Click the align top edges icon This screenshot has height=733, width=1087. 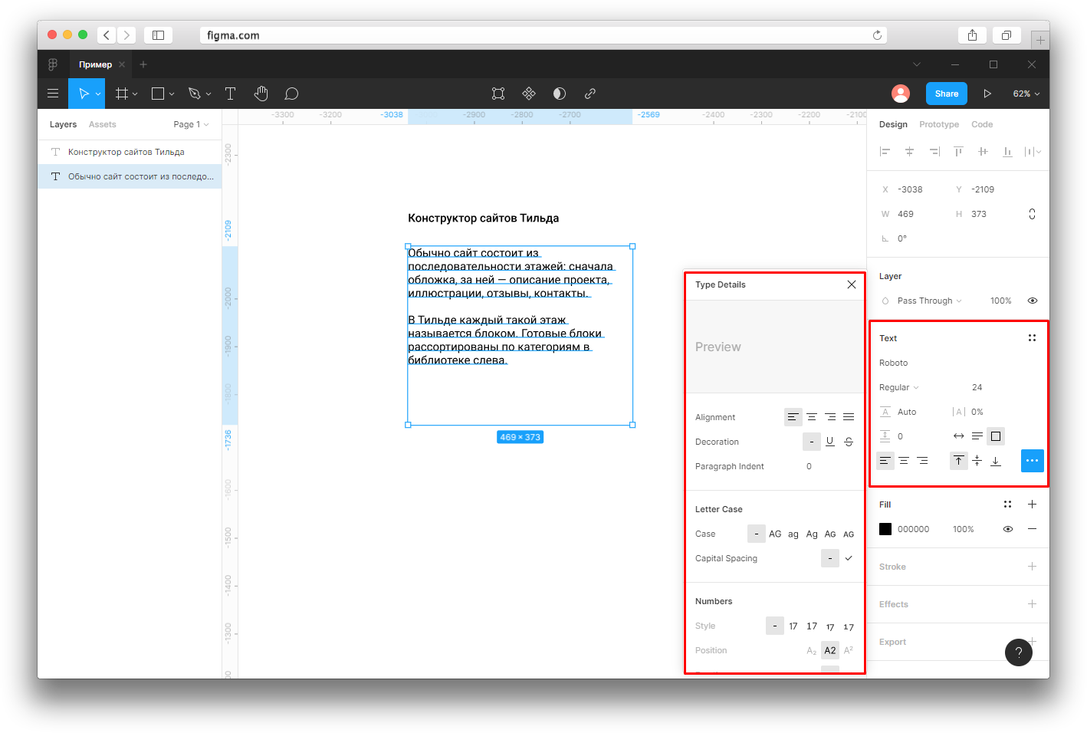tap(959, 152)
